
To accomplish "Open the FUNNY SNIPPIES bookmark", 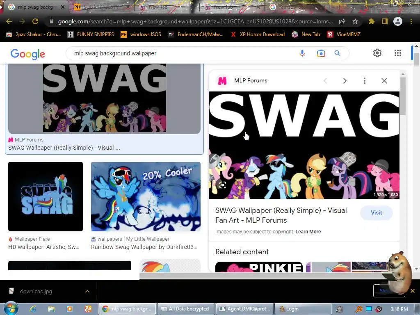I will pyautogui.click(x=91, y=34).
